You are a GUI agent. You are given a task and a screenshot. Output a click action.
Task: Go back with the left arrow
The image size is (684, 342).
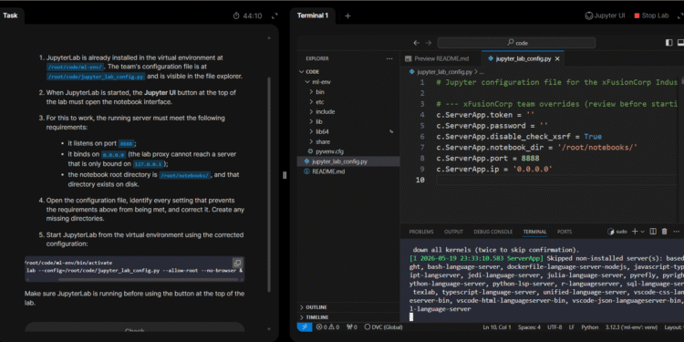[416, 43]
